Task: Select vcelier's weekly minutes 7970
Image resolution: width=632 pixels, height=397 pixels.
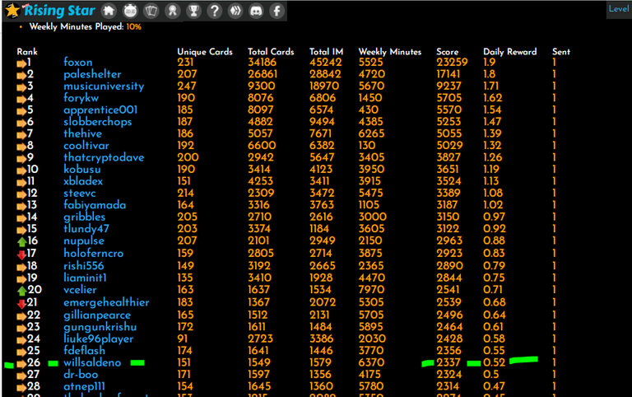Action: click(x=372, y=290)
